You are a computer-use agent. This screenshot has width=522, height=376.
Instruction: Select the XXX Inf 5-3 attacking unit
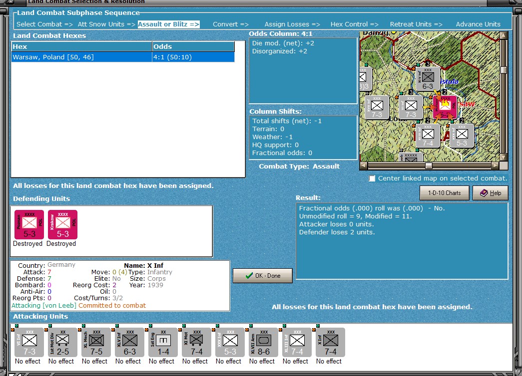[x=230, y=343]
